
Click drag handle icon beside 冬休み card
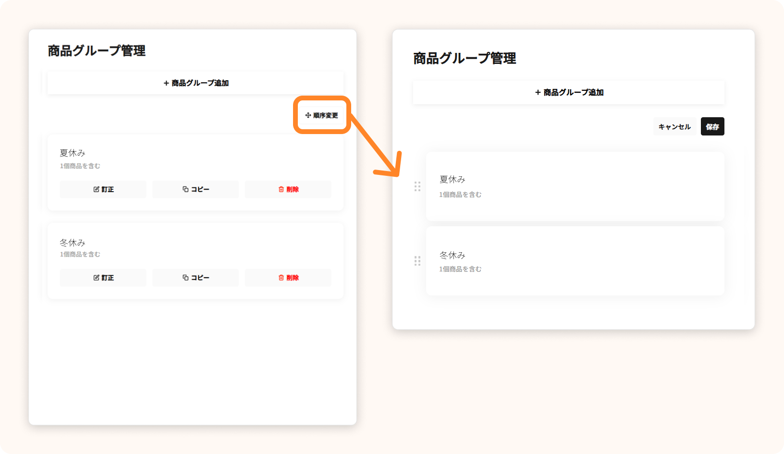417,261
